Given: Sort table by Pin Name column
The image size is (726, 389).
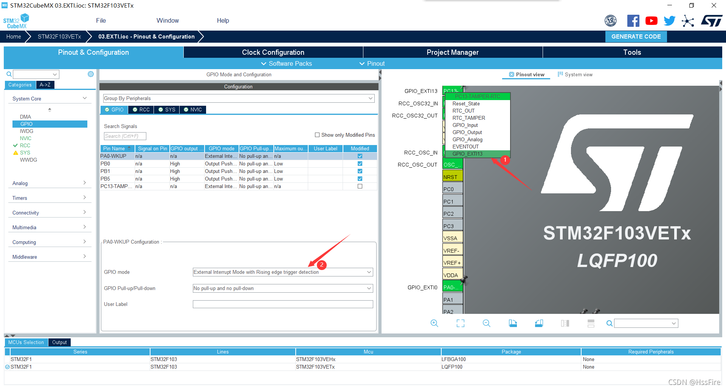Looking at the screenshot, I should [x=117, y=148].
